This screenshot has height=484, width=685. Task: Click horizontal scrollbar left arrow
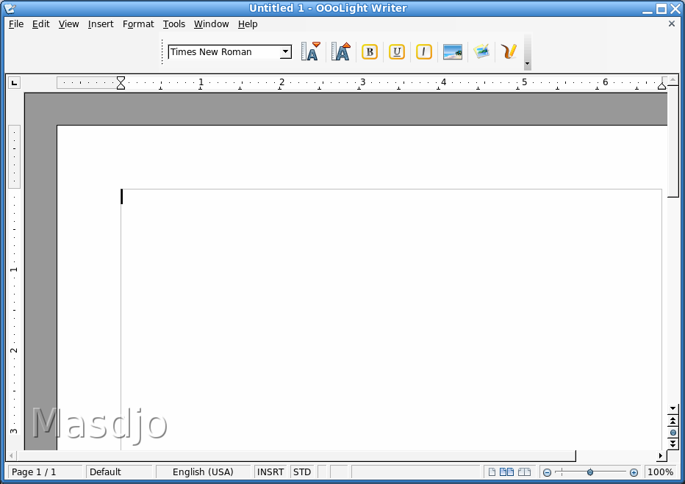[12, 455]
